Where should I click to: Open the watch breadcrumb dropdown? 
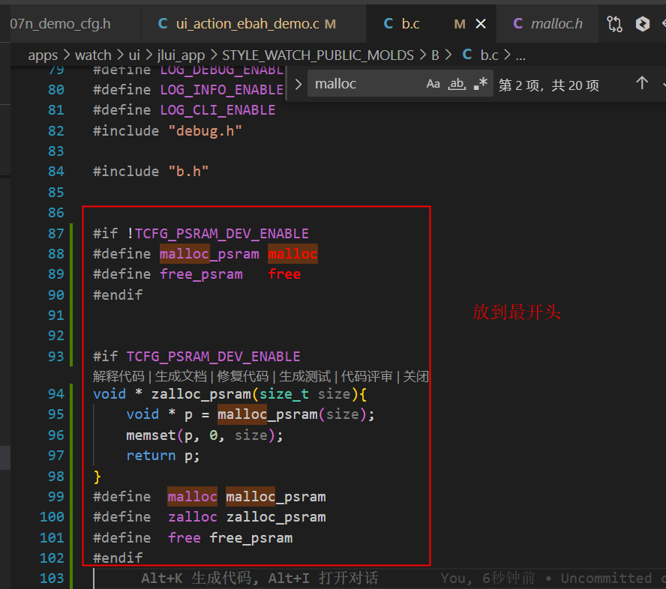click(93, 55)
